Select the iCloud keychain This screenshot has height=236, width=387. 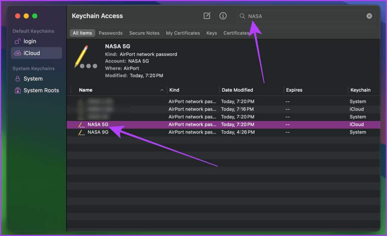click(x=36, y=53)
